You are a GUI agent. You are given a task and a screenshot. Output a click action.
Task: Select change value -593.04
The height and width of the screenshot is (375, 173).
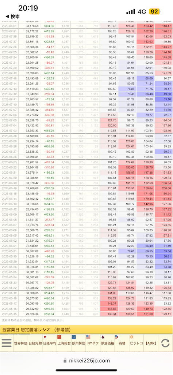49,224
